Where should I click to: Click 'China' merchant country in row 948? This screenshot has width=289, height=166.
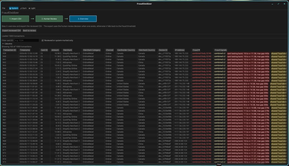(141, 81)
